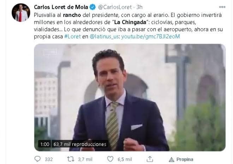
Task: Open the share upload icon
Action: point(150,159)
